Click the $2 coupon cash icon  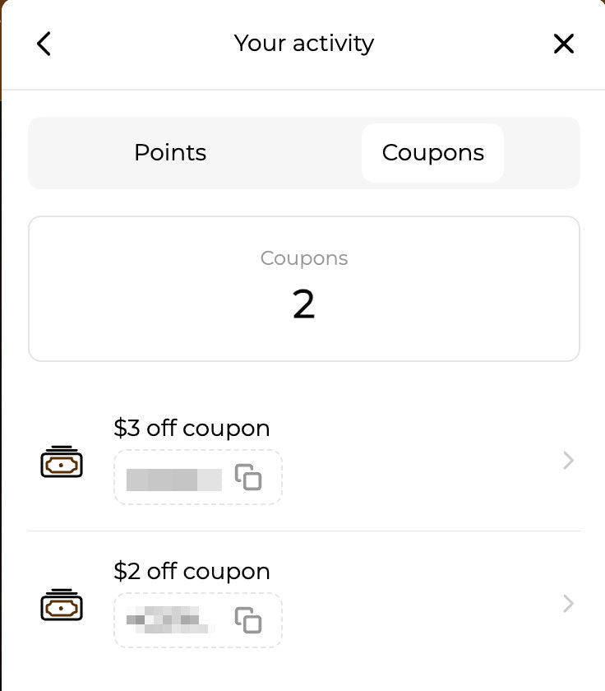[62, 605]
